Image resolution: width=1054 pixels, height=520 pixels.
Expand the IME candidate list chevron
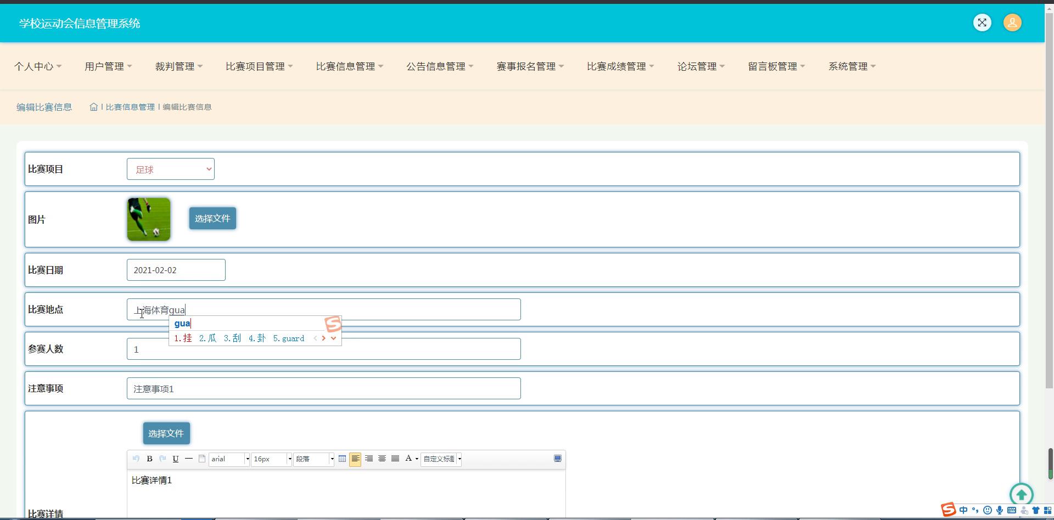[x=333, y=338]
